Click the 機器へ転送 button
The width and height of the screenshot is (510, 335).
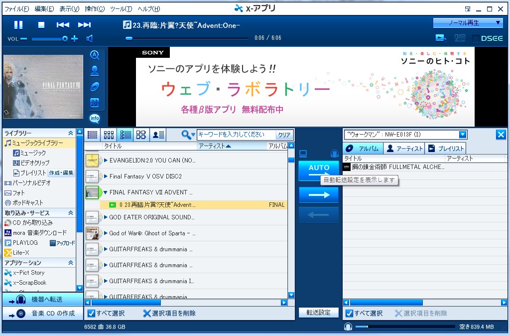[x=43, y=299]
